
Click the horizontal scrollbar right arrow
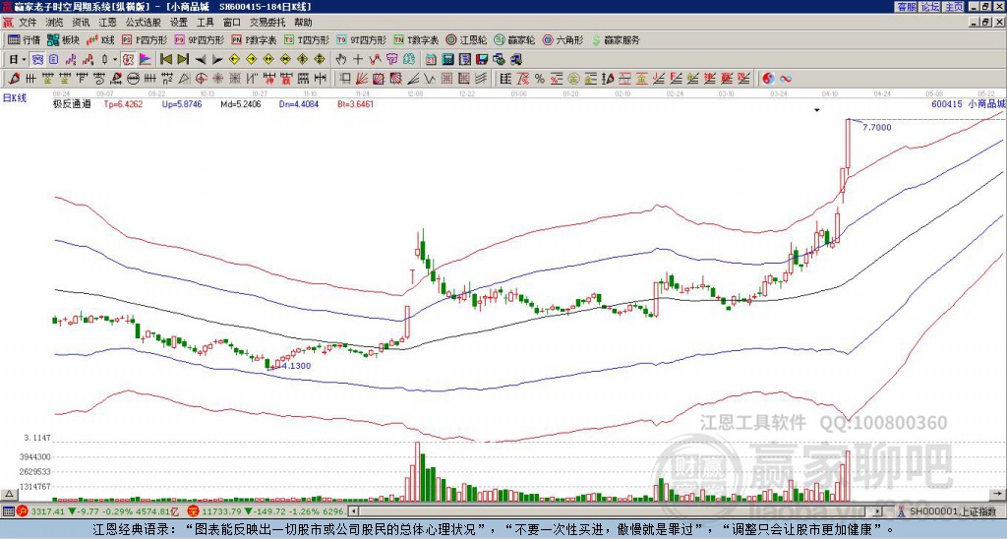[x=878, y=511]
